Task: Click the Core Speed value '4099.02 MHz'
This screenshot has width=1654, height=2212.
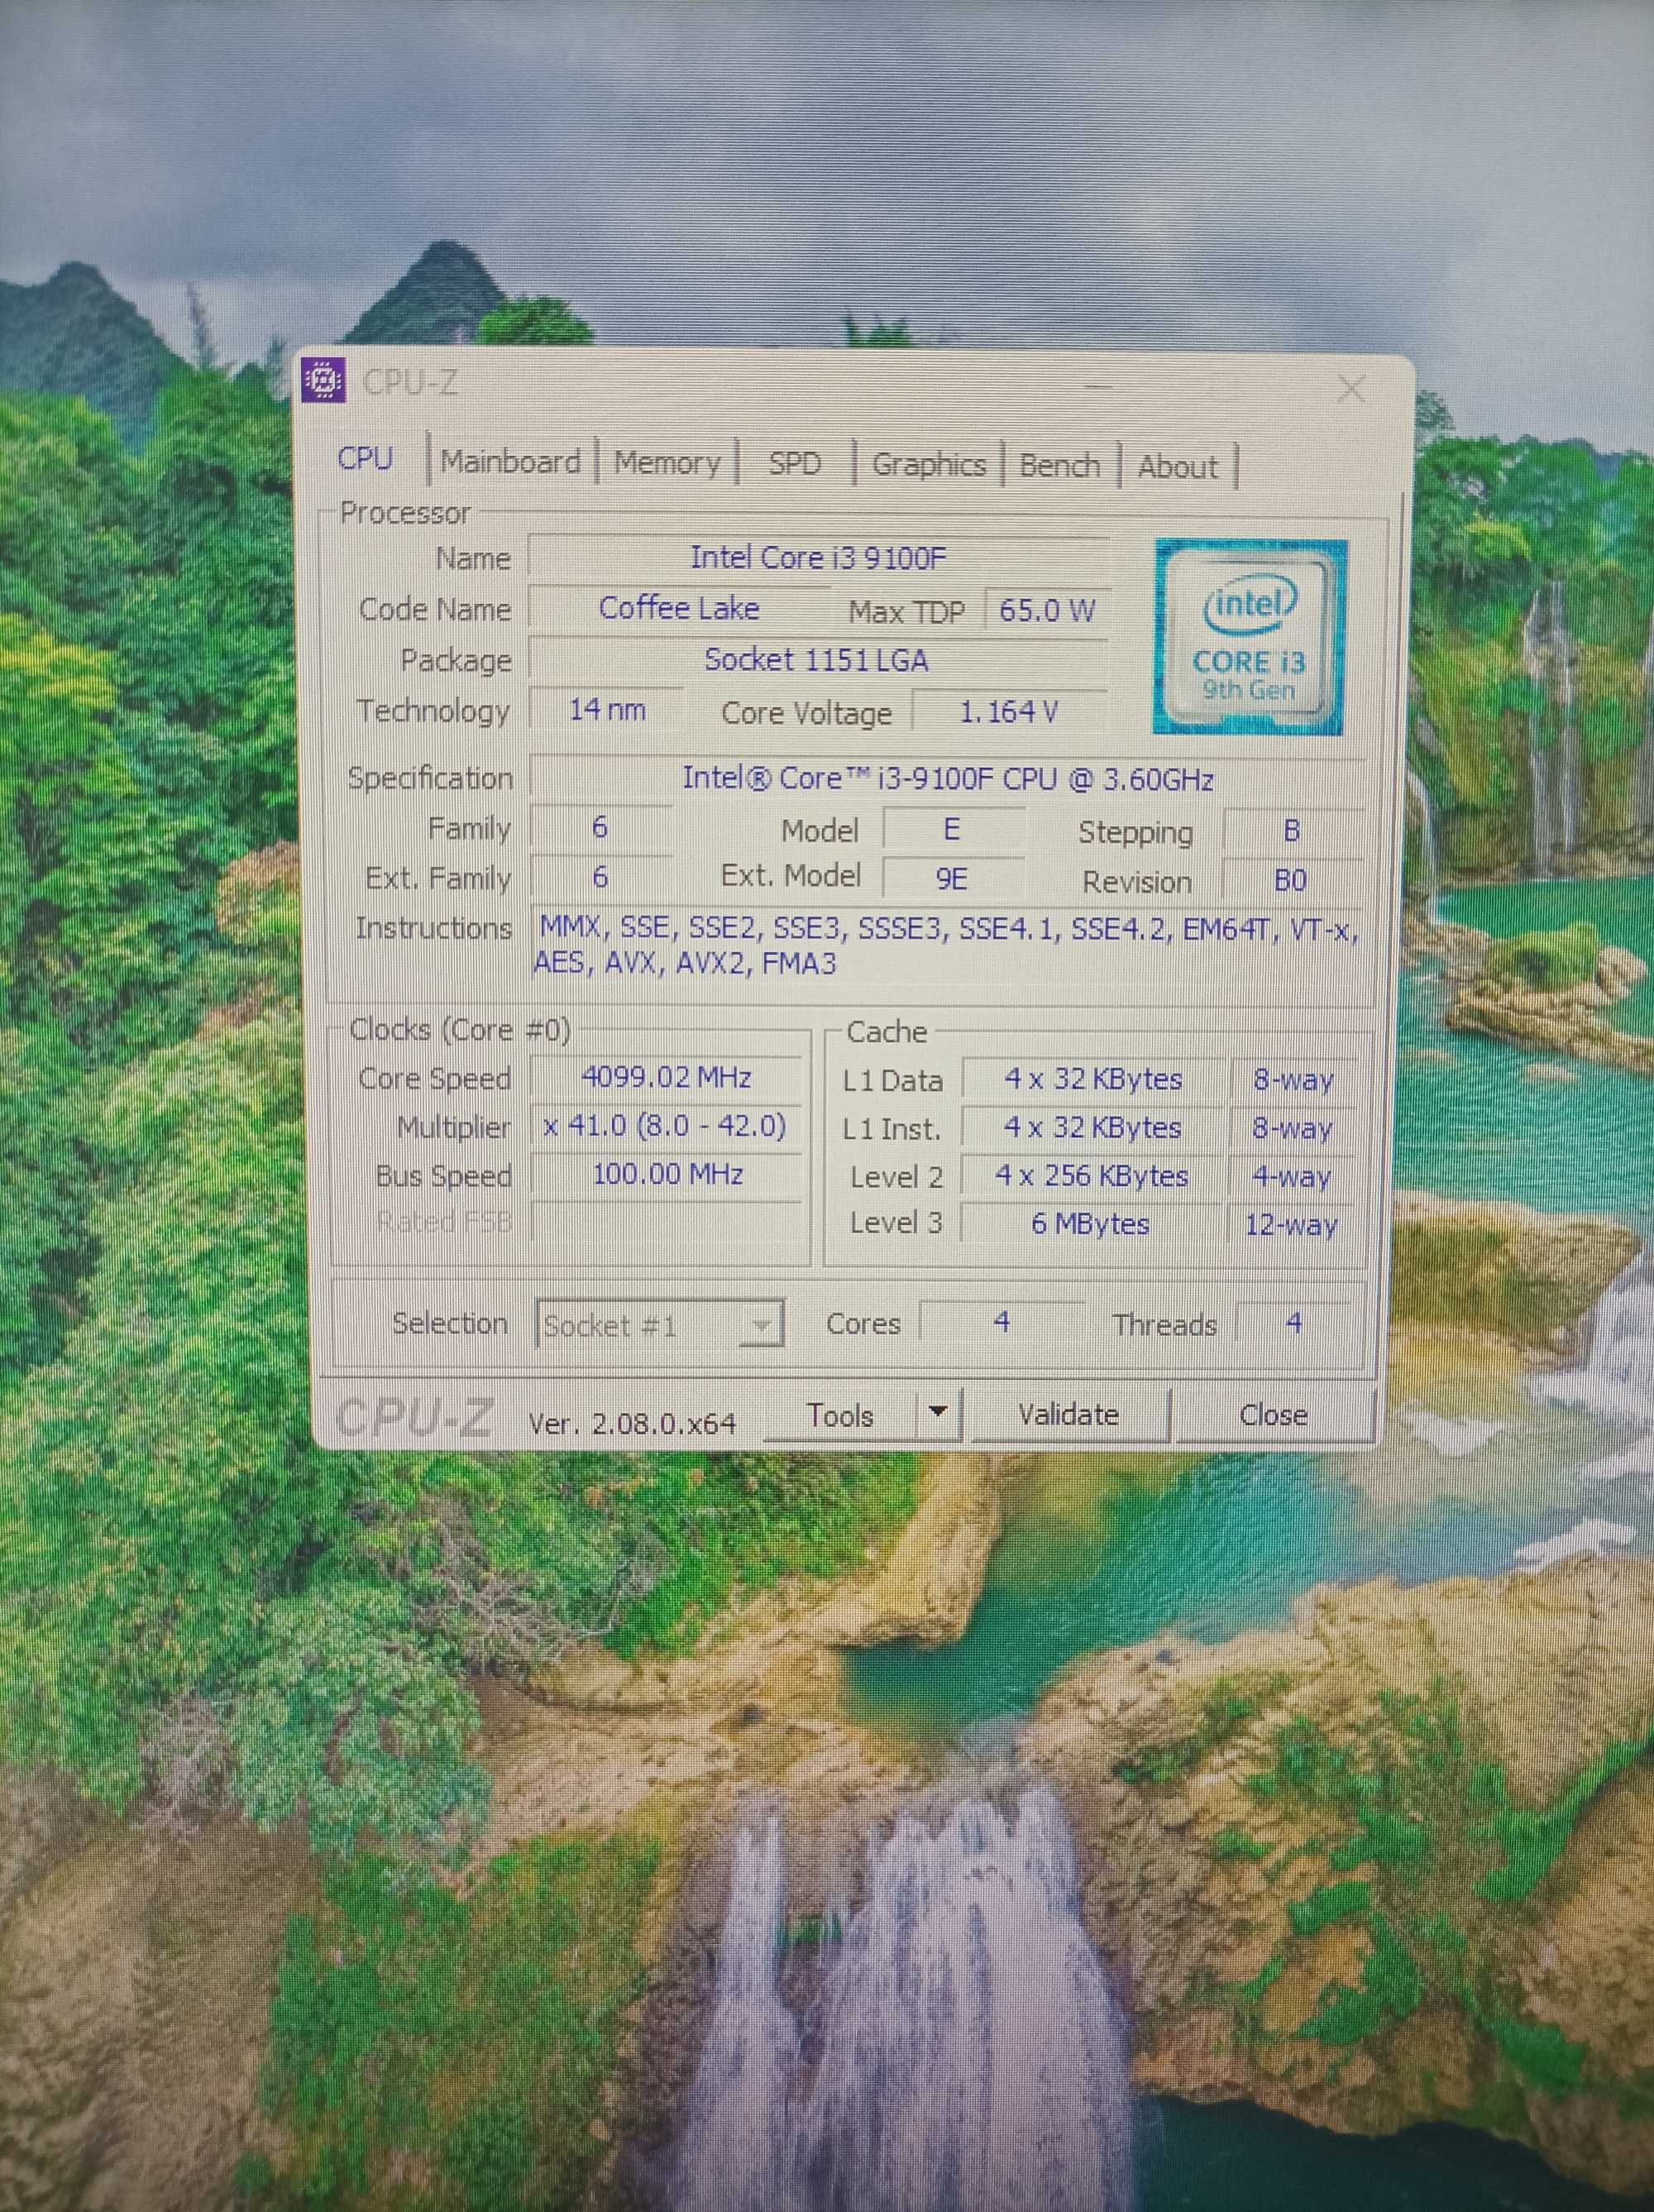Action: click(x=666, y=1077)
